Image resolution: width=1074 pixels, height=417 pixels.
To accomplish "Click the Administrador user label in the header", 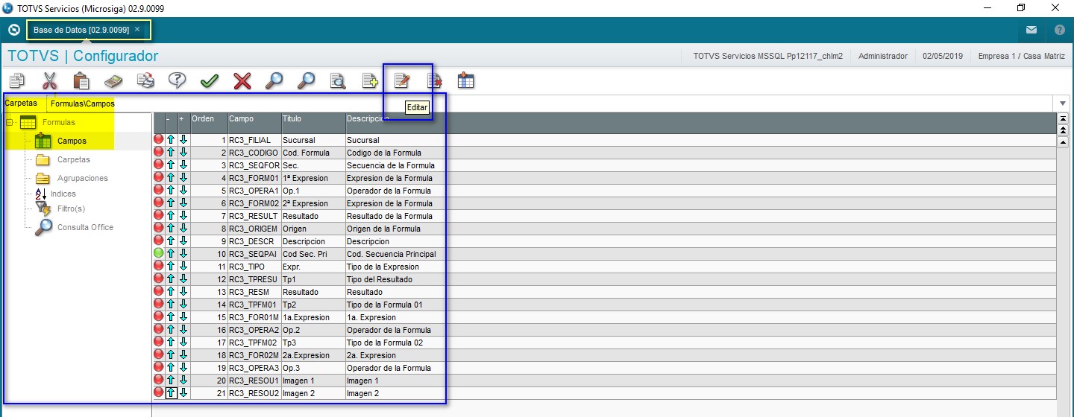I will [883, 56].
